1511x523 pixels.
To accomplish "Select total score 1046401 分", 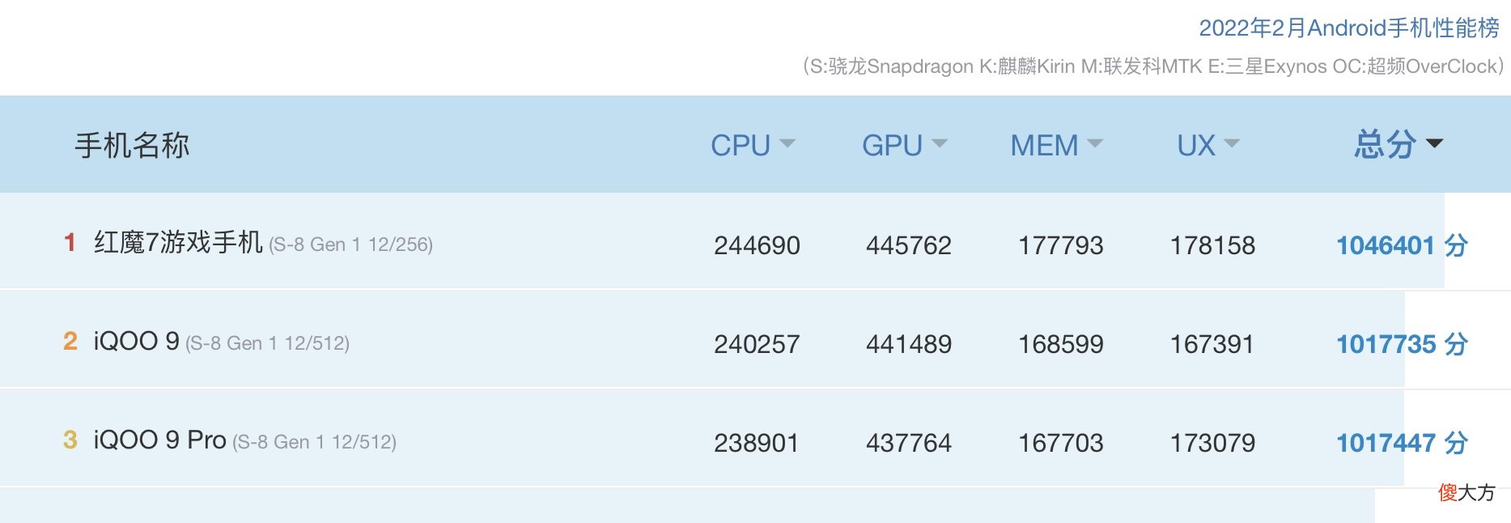I will 1402,245.
